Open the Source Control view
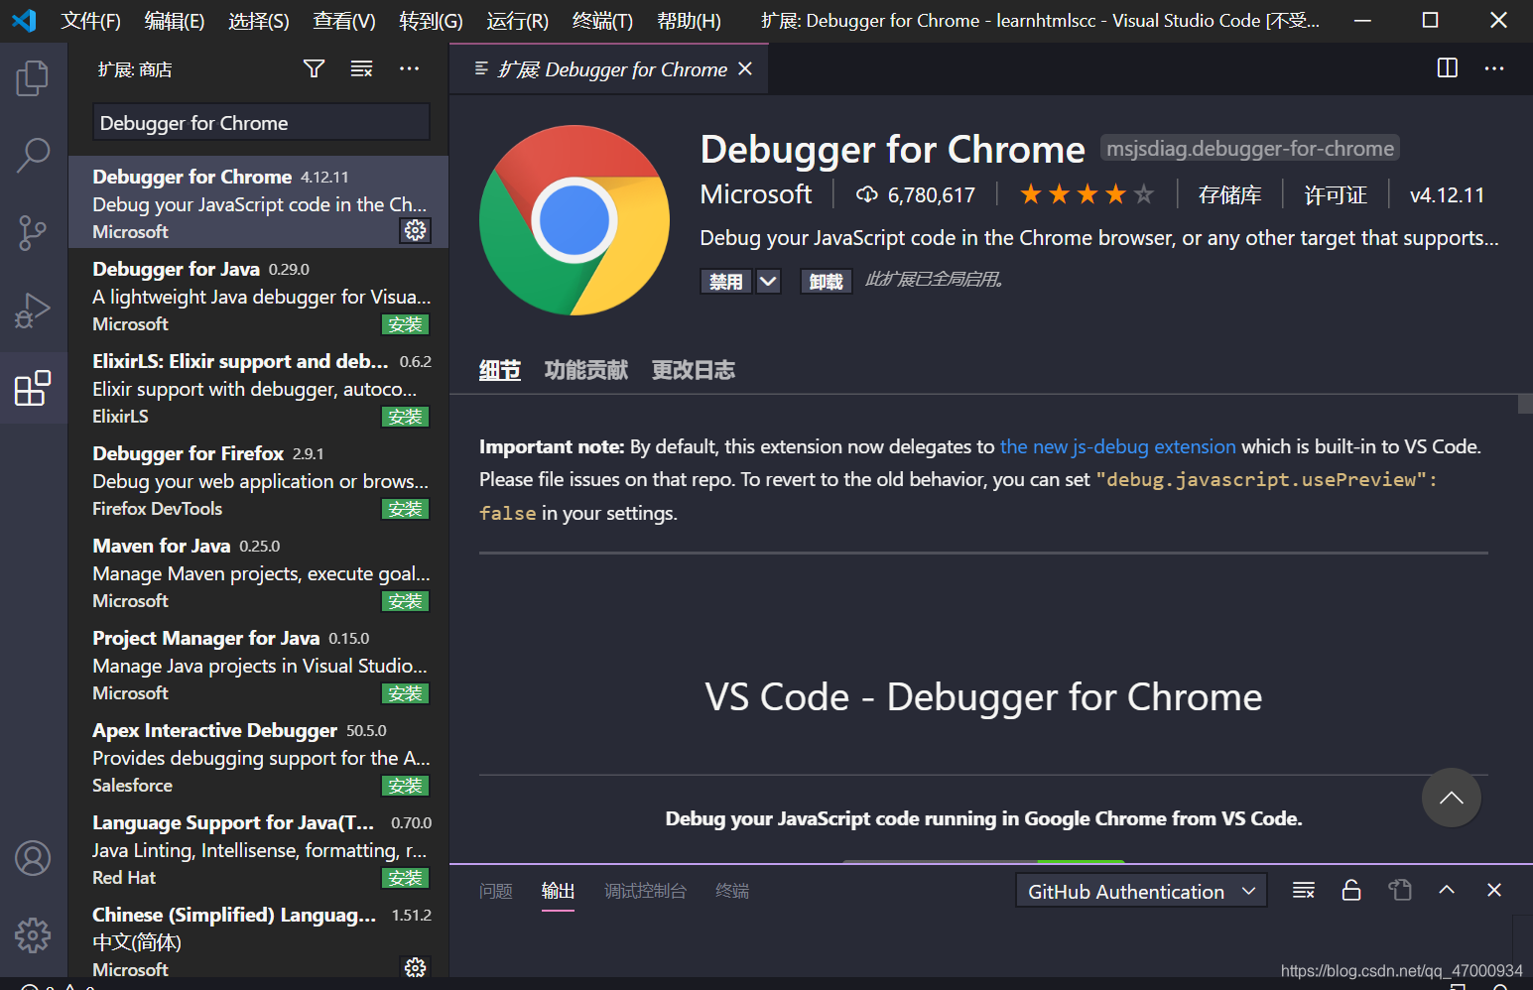The image size is (1533, 990). pyautogui.click(x=33, y=233)
